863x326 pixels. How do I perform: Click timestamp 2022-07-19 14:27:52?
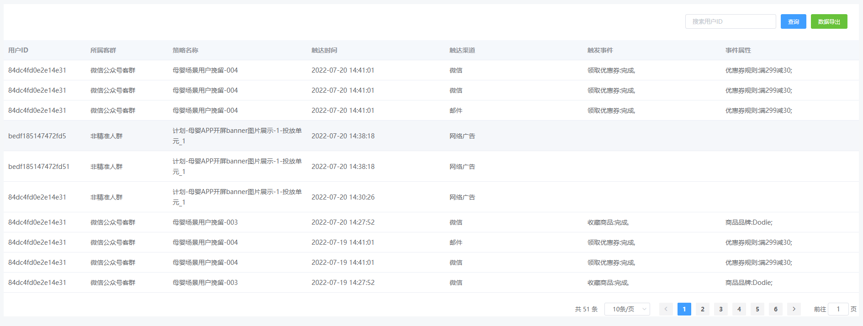pyautogui.click(x=343, y=283)
